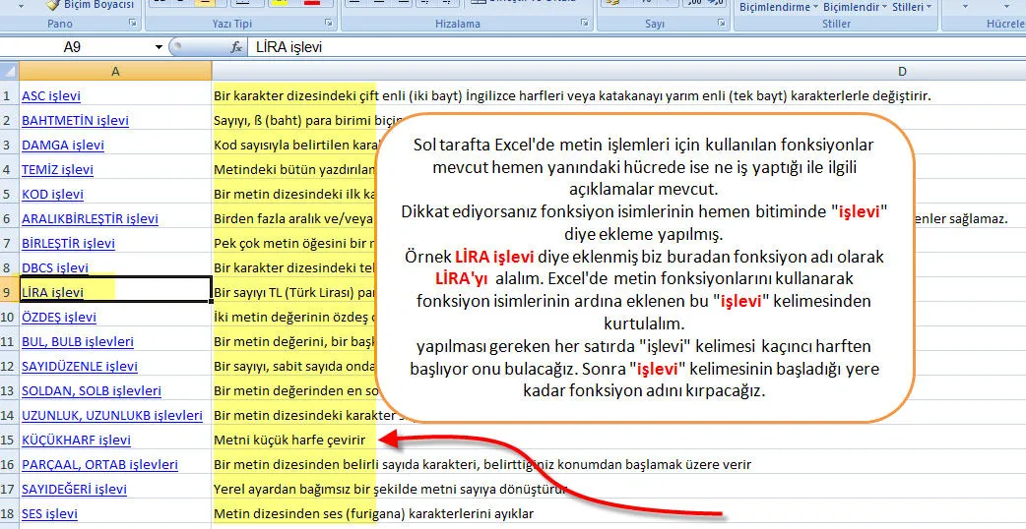The width and height of the screenshot is (1026, 529).
Task: Click the Biçim Boyacısı format painter
Action: click(x=90, y=5)
